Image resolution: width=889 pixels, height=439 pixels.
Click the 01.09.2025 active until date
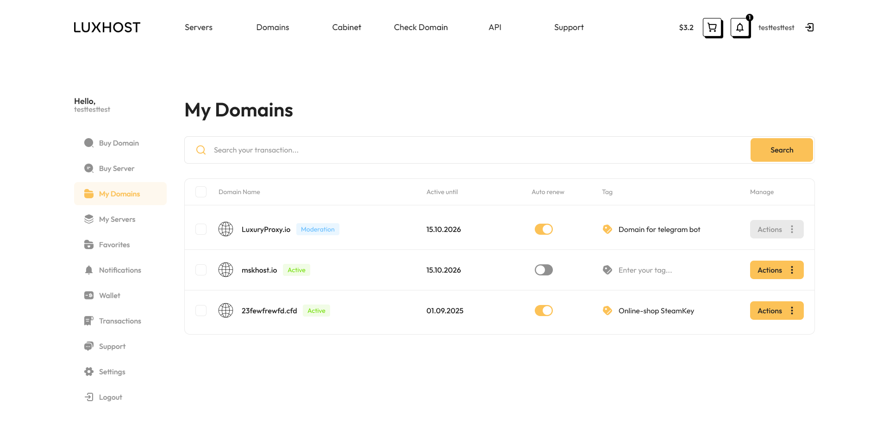click(x=444, y=311)
